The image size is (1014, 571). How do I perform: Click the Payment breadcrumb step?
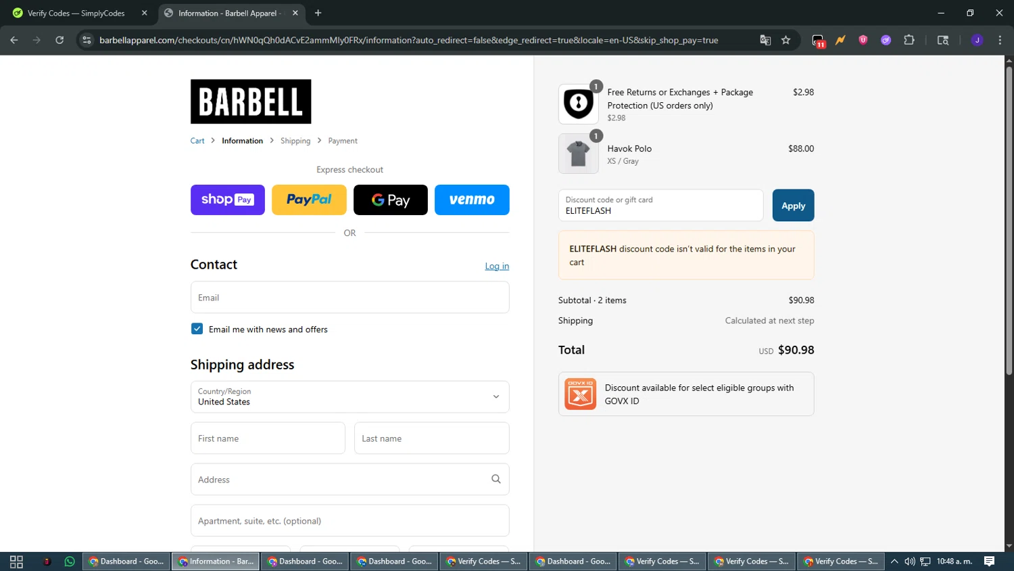pyautogui.click(x=343, y=141)
